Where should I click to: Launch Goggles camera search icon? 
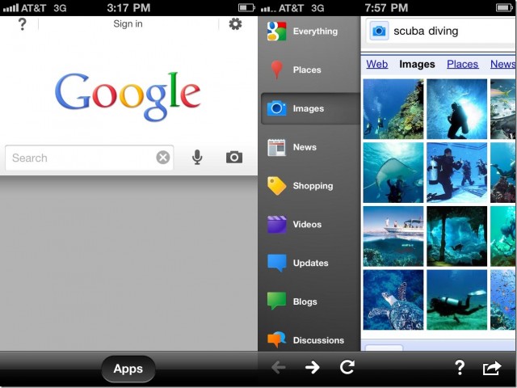pyautogui.click(x=234, y=157)
